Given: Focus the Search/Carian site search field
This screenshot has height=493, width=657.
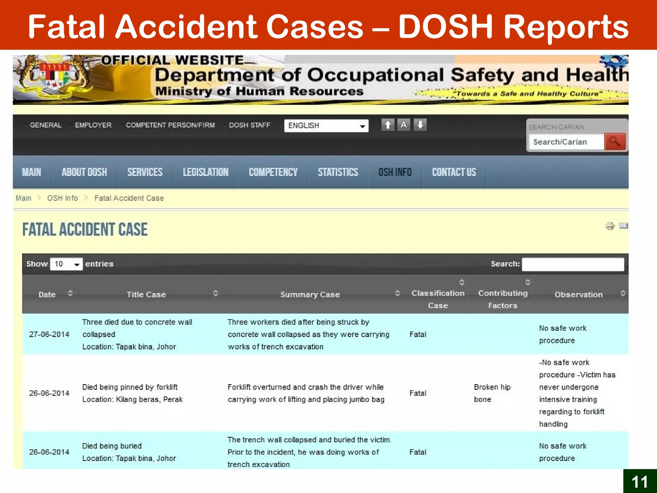Looking at the screenshot, I should (566, 142).
